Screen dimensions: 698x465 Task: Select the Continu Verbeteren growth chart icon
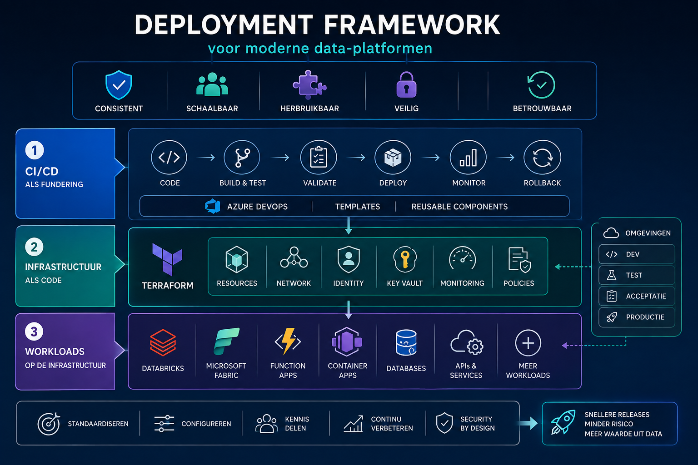click(x=353, y=424)
